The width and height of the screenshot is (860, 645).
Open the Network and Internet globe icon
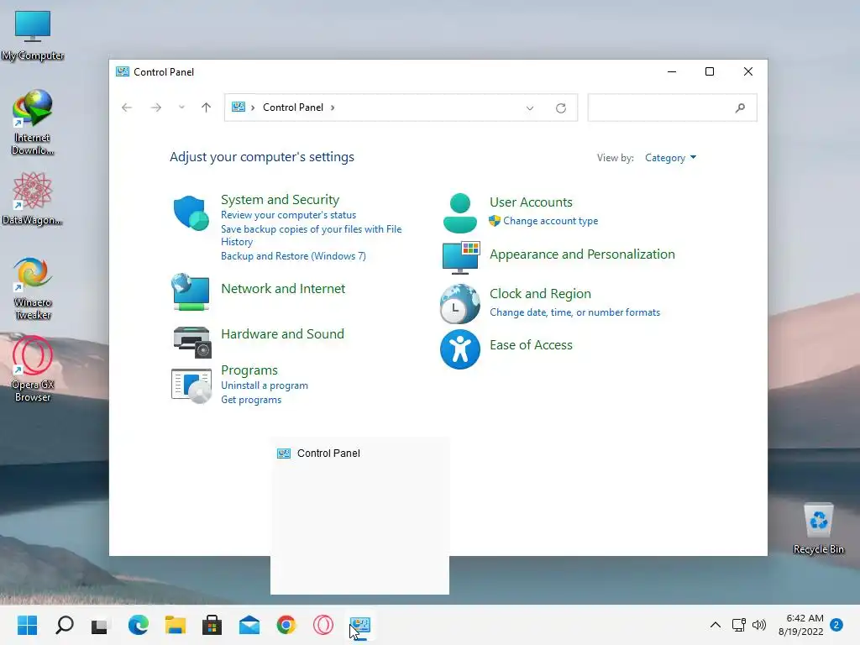coord(191,291)
